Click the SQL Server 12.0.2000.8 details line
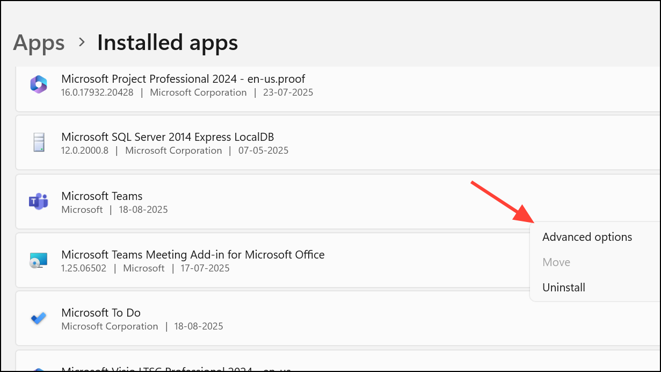 point(175,151)
